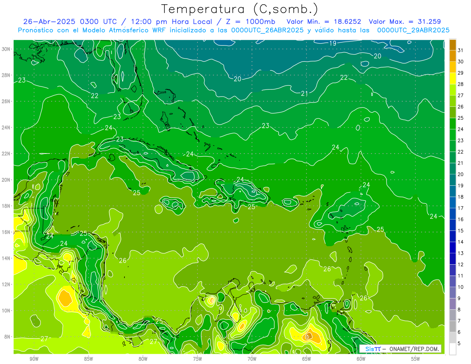
Task: Click the '28N' latitude label
Action: 6,75
